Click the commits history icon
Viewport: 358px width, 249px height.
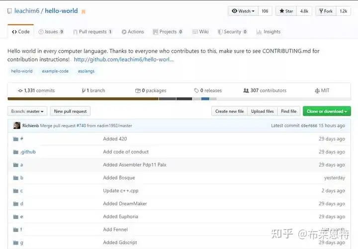(x=20, y=90)
